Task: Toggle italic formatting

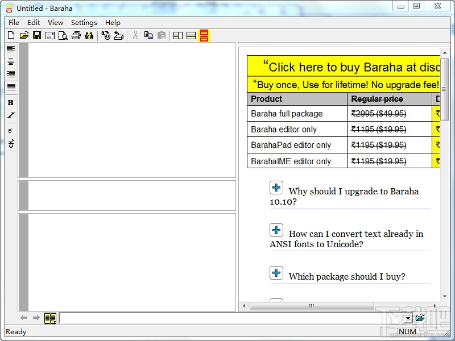Action: tap(11, 115)
